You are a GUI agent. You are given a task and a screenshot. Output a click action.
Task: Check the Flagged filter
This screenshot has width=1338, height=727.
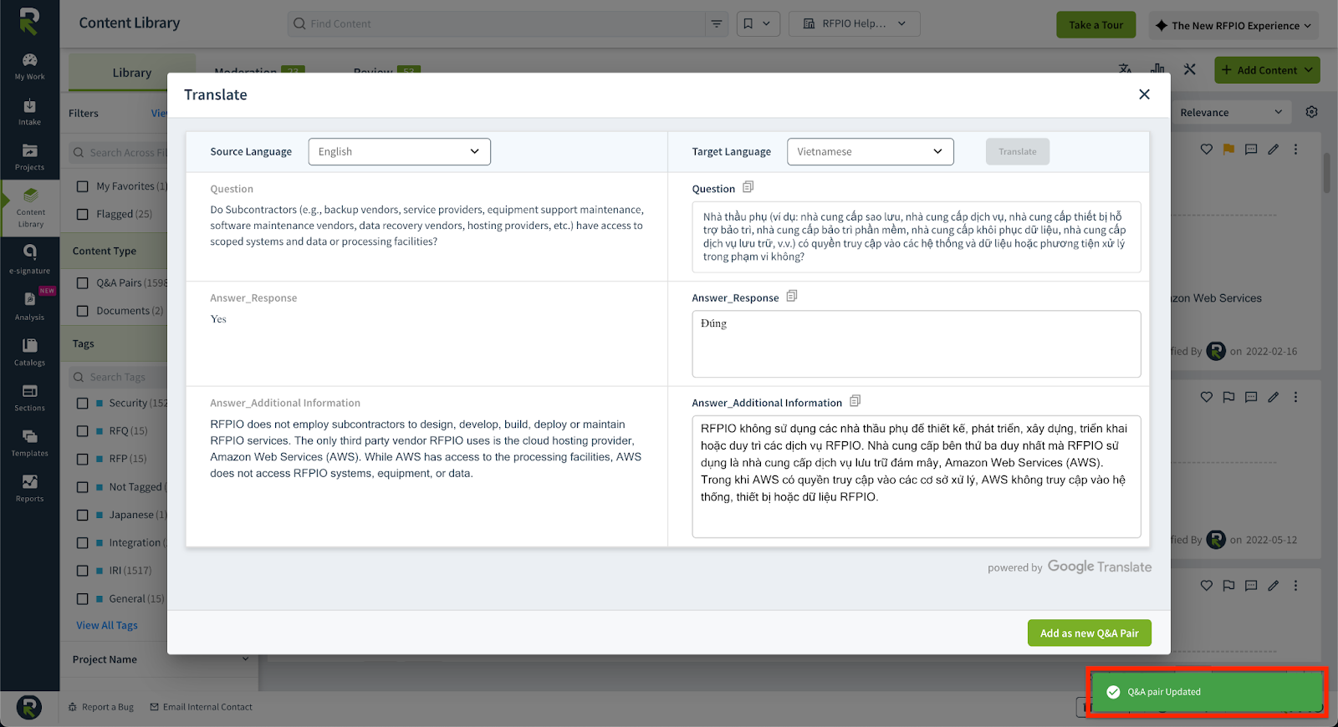point(82,214)
